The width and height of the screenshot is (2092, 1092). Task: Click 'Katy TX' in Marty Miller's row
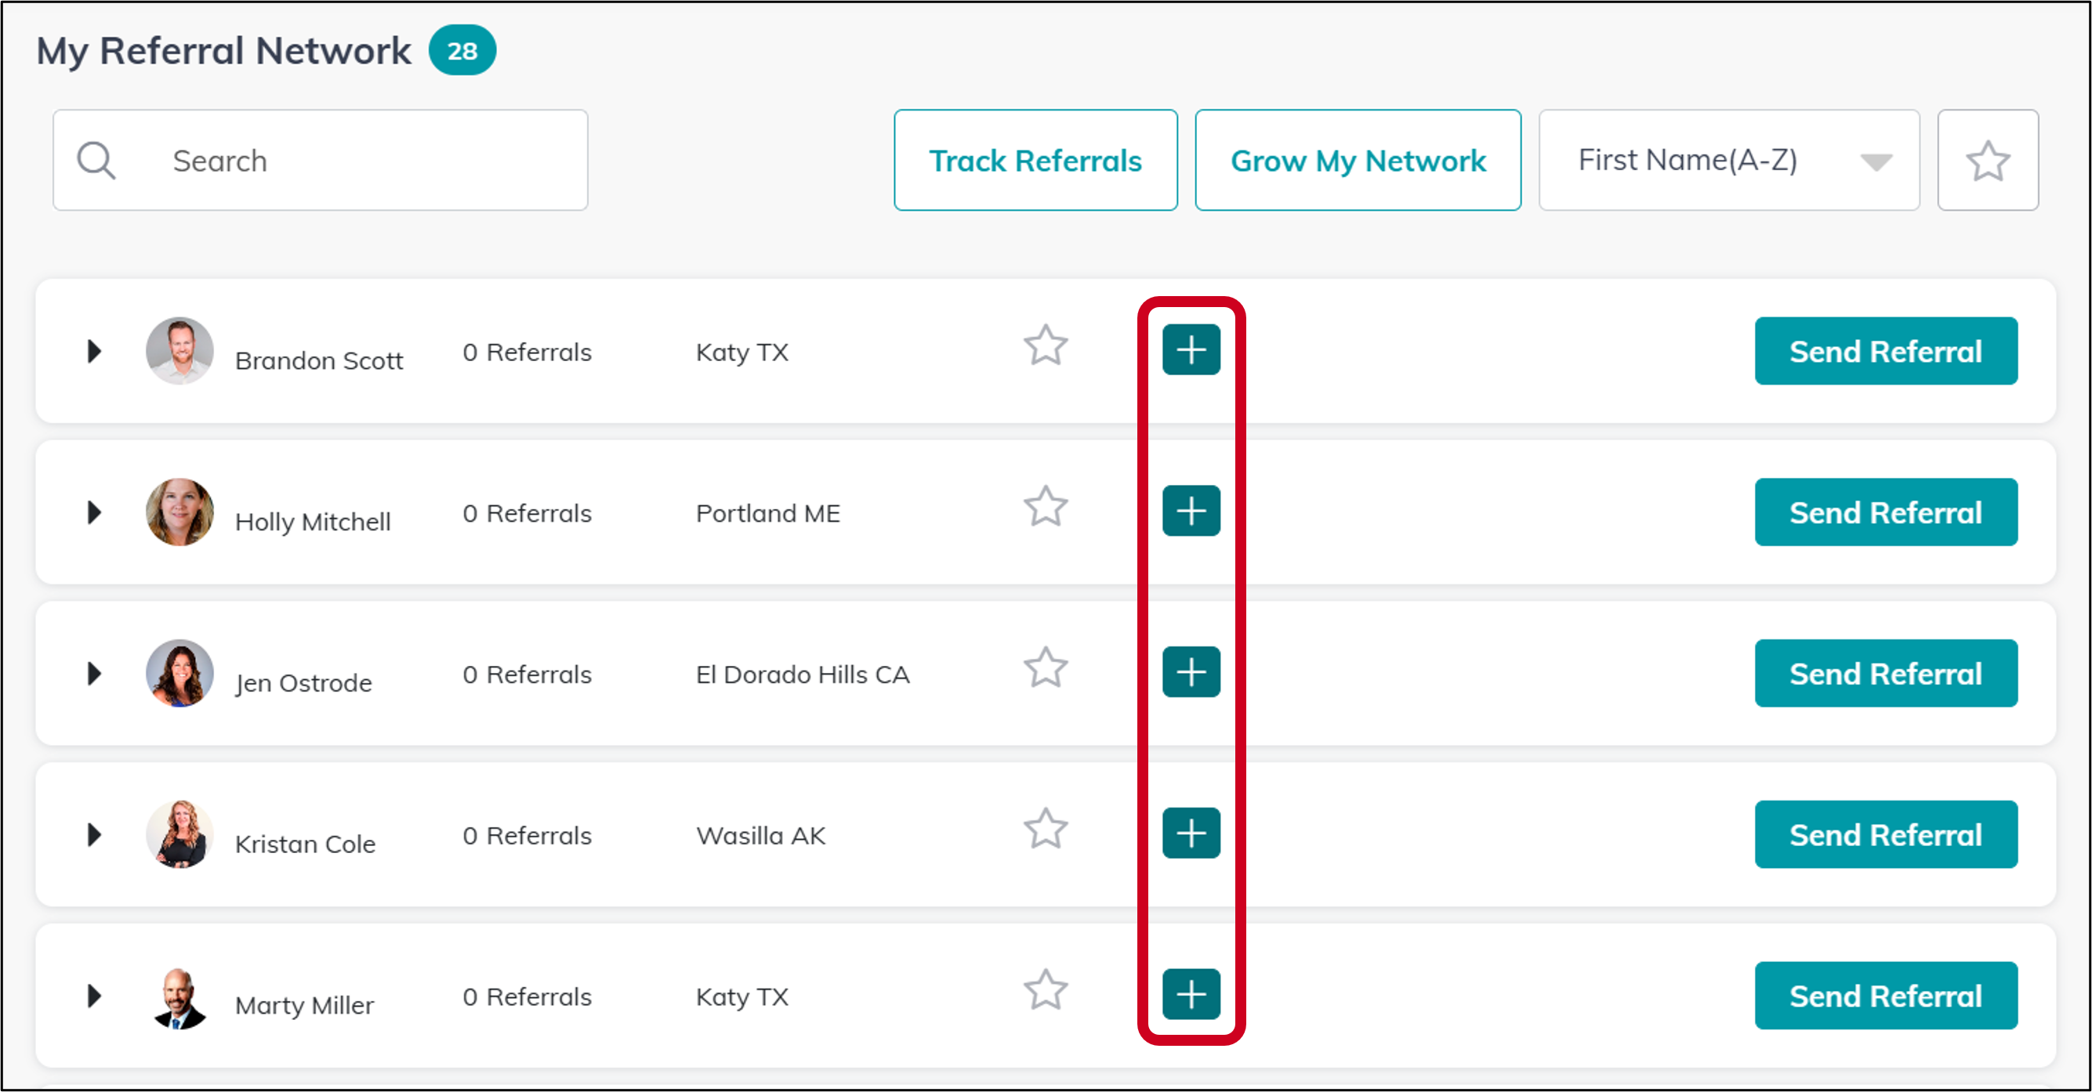[742, 997]
